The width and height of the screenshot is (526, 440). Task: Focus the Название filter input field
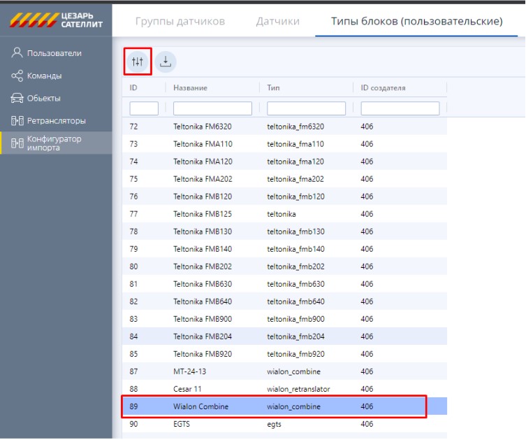click(x=212, y=108)
